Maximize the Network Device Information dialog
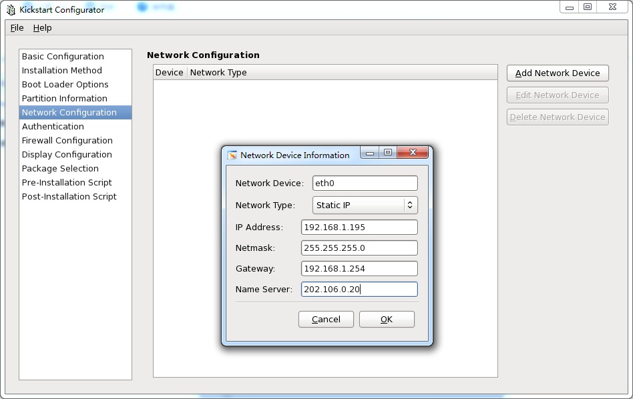Screen dimensions: 633x399 pos(388,152)
